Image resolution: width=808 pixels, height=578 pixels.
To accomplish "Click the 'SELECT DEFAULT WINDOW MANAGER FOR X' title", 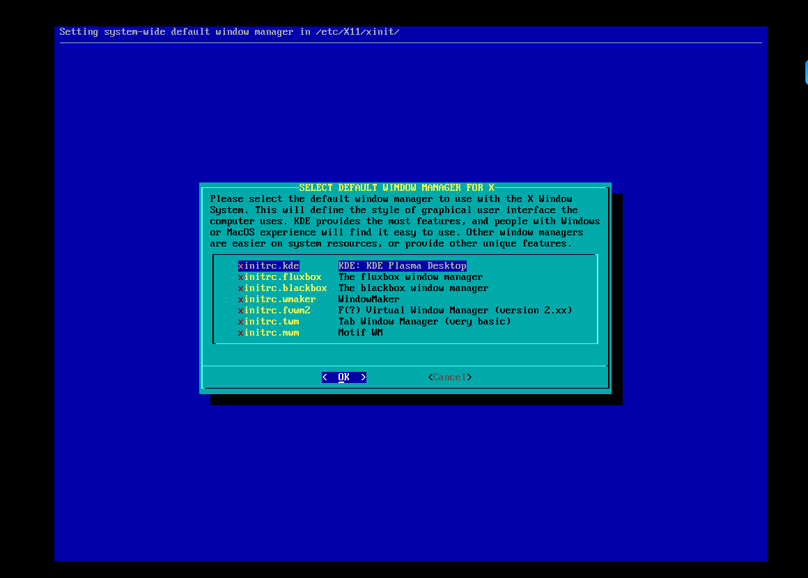I will point(397,188).
